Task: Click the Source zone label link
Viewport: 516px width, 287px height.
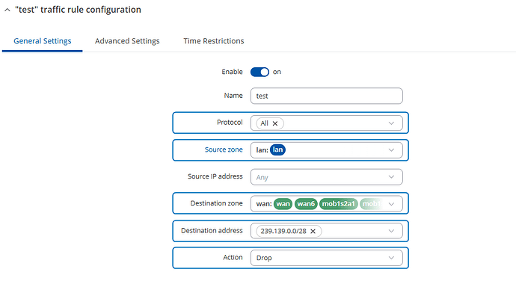Action: point(224,149)
